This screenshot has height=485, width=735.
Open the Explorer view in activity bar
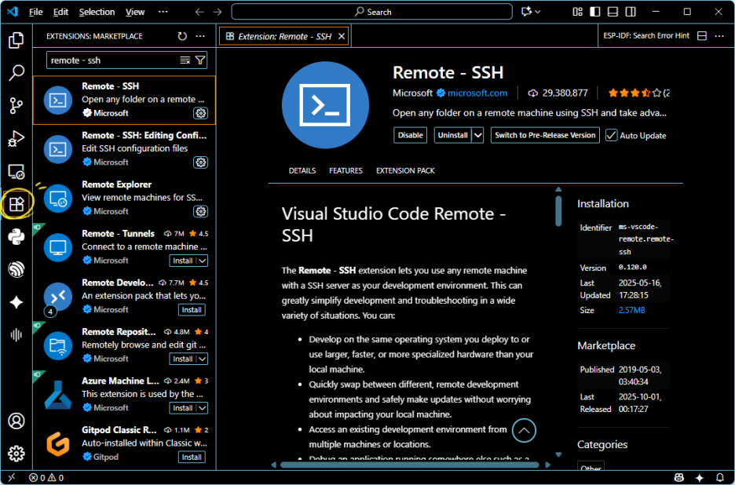16,40
